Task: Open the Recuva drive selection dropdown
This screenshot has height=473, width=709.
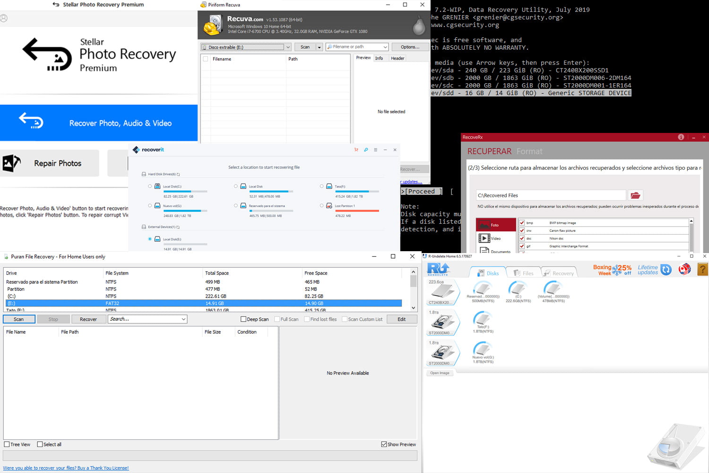Action: [288, 47]
